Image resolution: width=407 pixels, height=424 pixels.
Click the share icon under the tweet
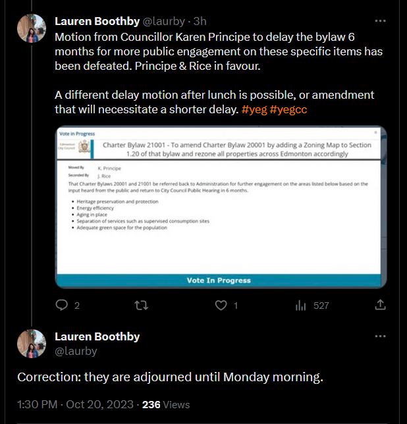click(x=380, y=305)
